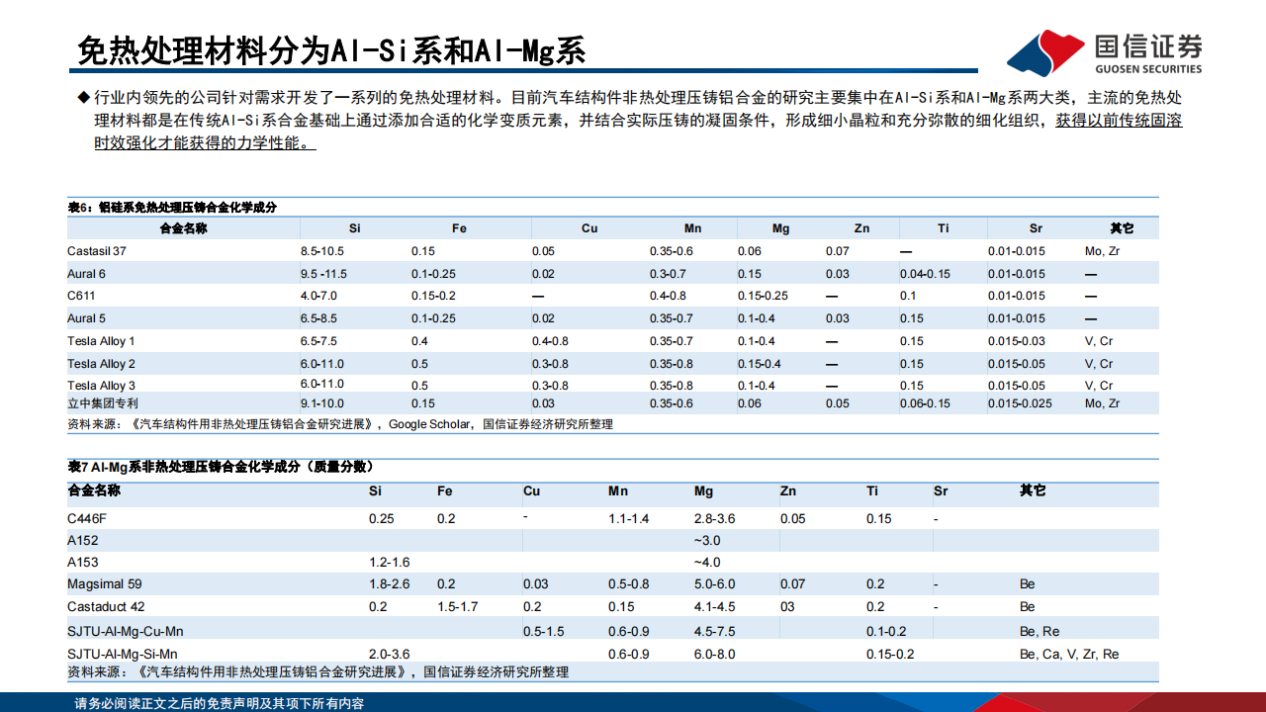Click the Fe value 1.5-1.7

point(457,606)
